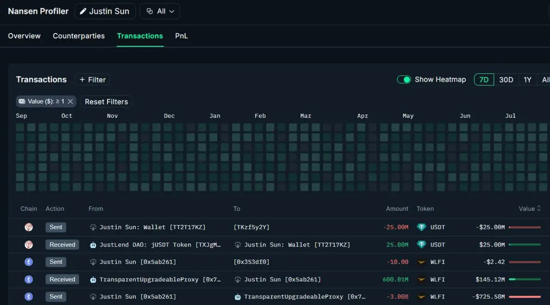The height and width of the screenshot is (305, 550).
Task: Click the 600.01M amount cell
Action: [396, 279]
